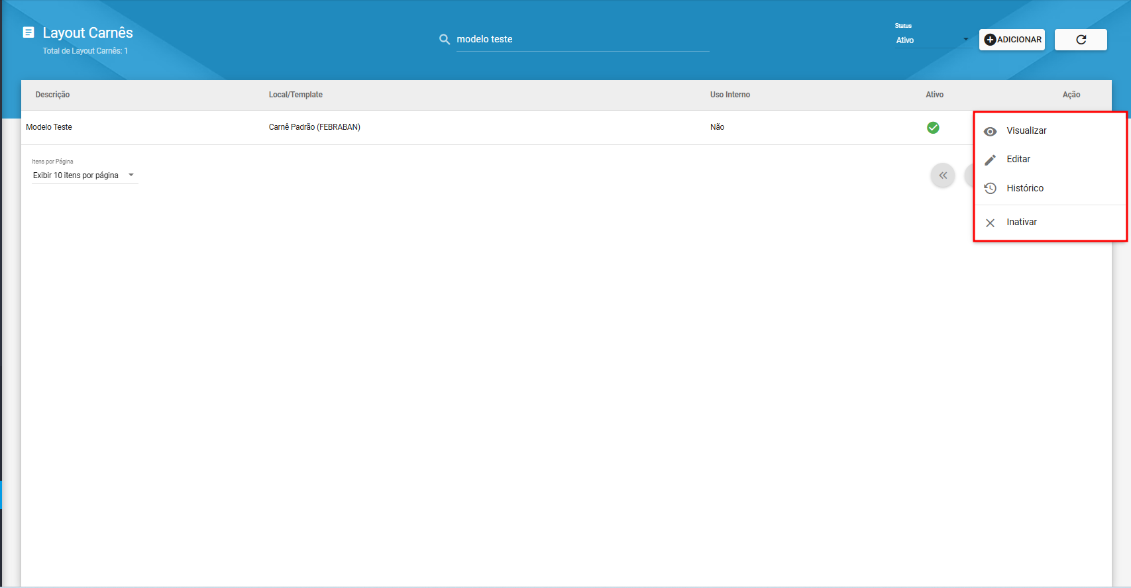1131x588 pixels.
Task: Click the 'Modelo Teste' description cell
Action: click(49, 127)
